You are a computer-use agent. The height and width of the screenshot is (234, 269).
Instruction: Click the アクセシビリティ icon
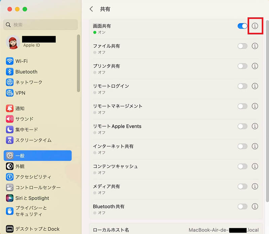point(10,177)
